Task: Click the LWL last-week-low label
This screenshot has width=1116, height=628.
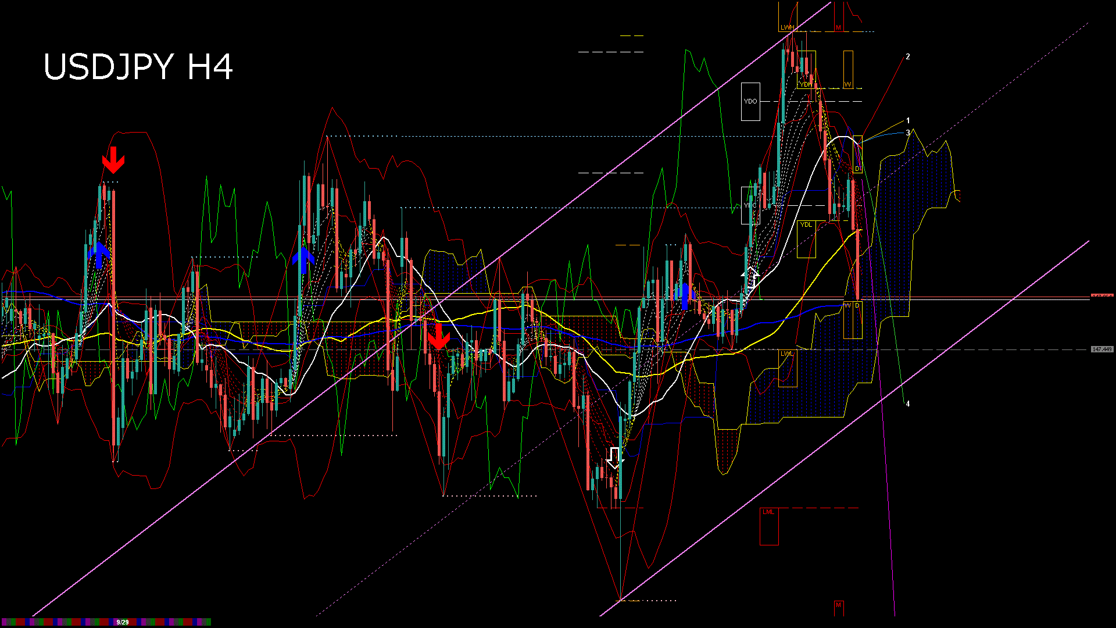Action: point(787,354)
